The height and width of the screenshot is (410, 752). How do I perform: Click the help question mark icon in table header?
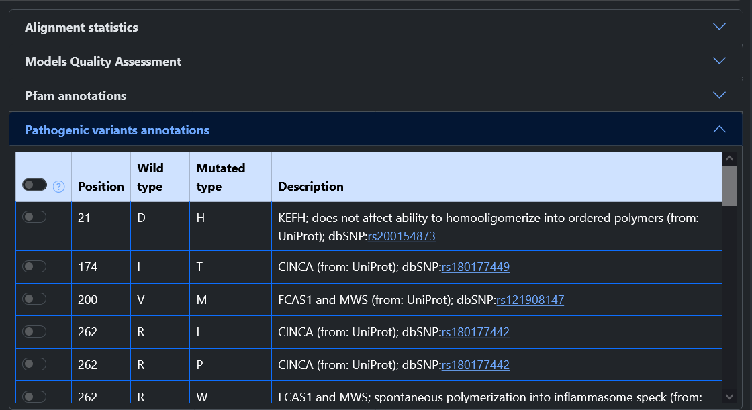58,187
